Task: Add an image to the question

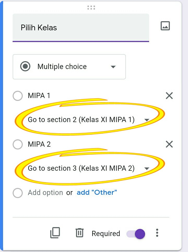Action: coord(165,26)
